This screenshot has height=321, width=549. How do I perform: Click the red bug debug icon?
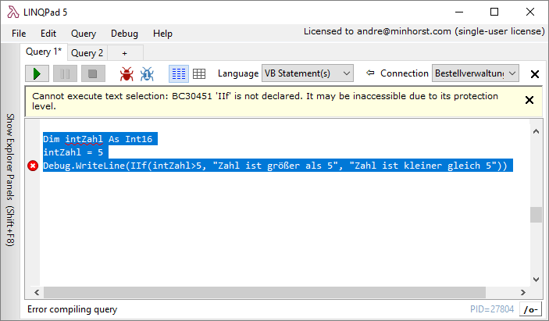pyautogui.click(x=126, y=73)
